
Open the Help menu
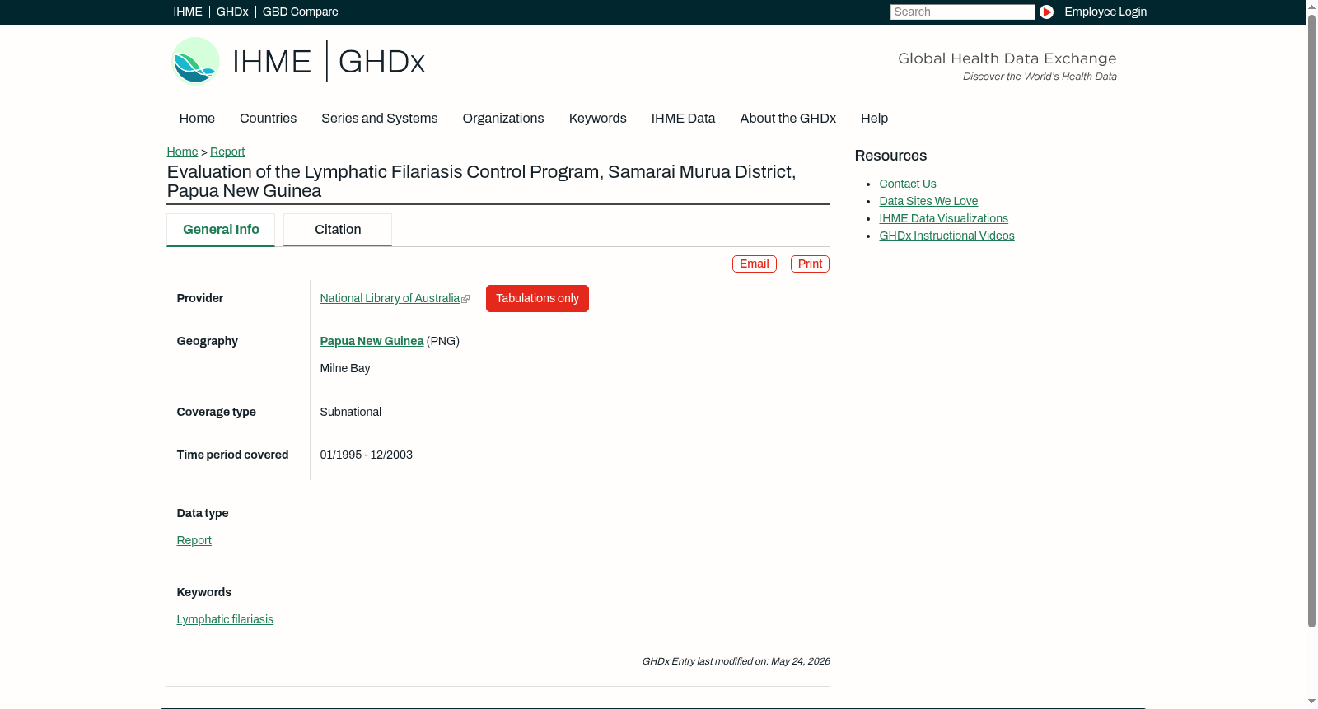coord(874,119)
